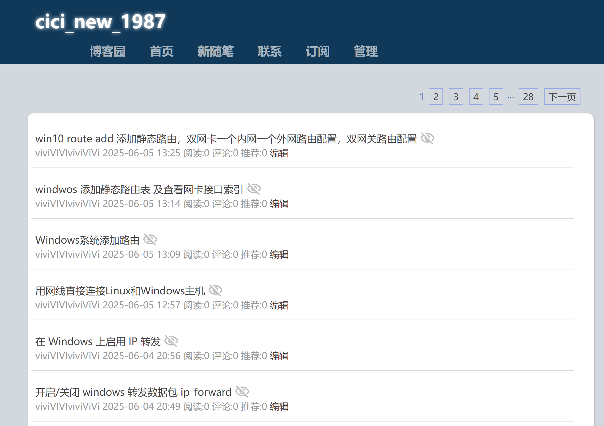Open page 5 in pagination

coord(496,97)
